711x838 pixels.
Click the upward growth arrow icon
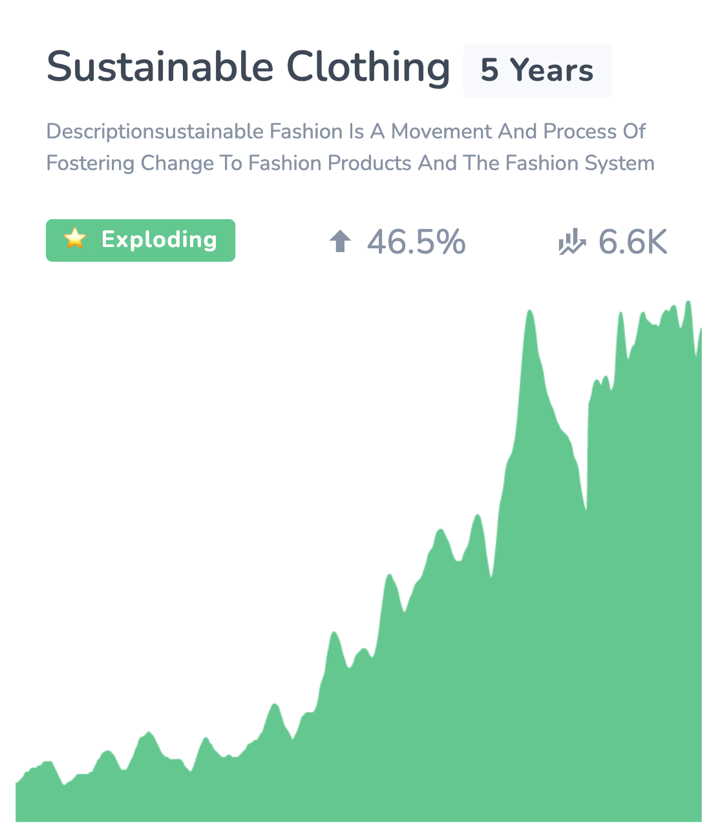(x=340, y=242)
